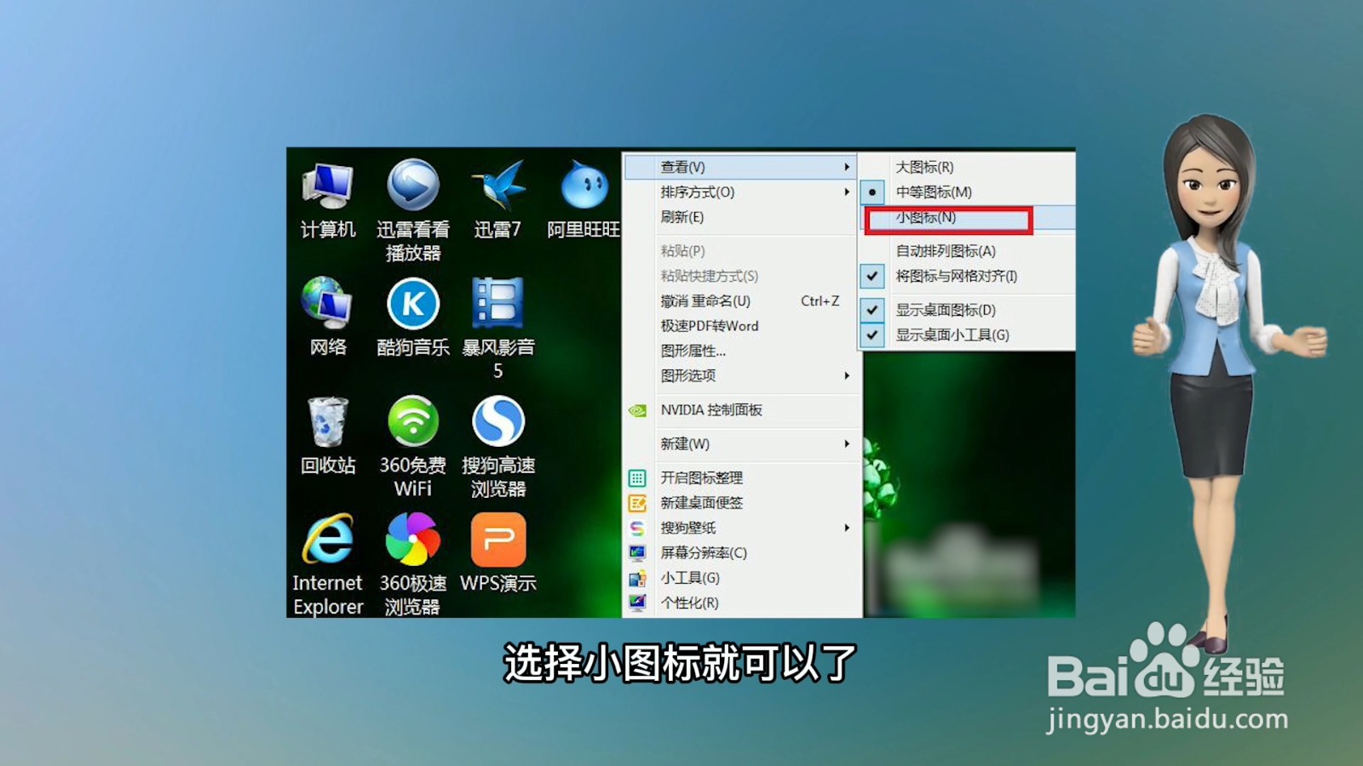Expand the 查看(V) submenu arrow
The width and height of the screenshot is (1363, 766).
pos(847,167)
